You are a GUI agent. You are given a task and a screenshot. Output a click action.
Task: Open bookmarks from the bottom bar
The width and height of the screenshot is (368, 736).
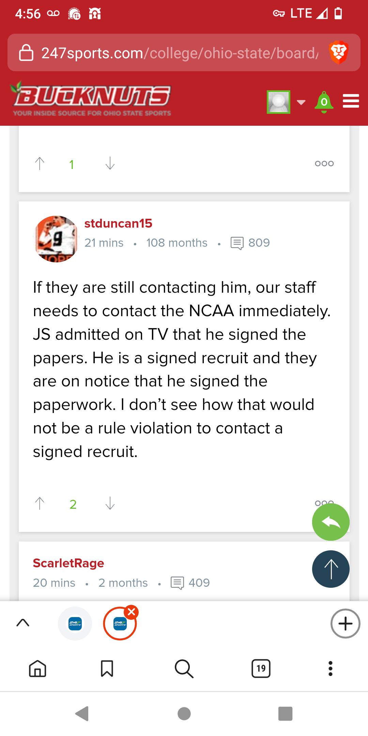(x=106, y=669)
